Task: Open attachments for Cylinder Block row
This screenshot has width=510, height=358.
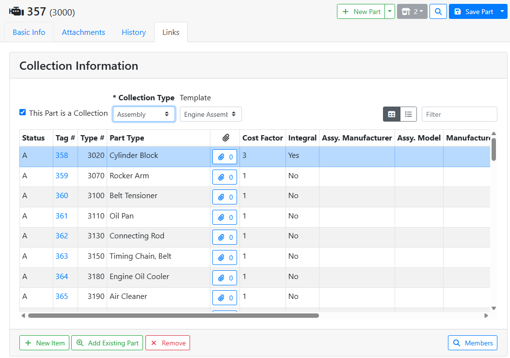Action: pos(224,157)
